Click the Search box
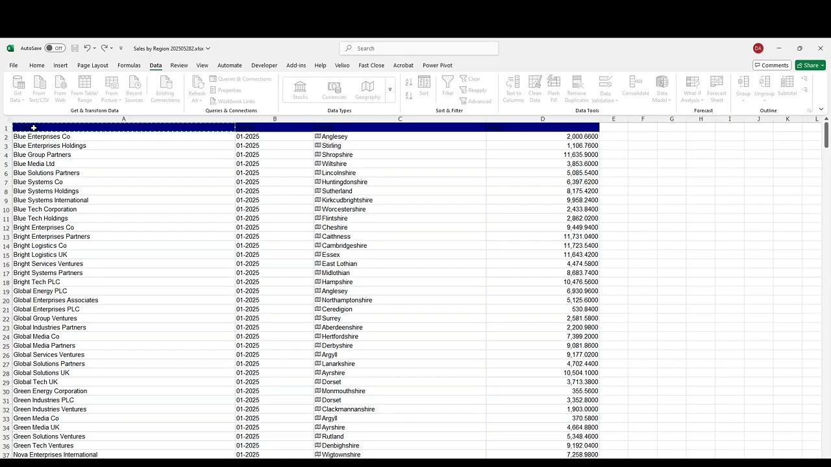The width and height of the screenshot is (831, 467). (419, 48)
